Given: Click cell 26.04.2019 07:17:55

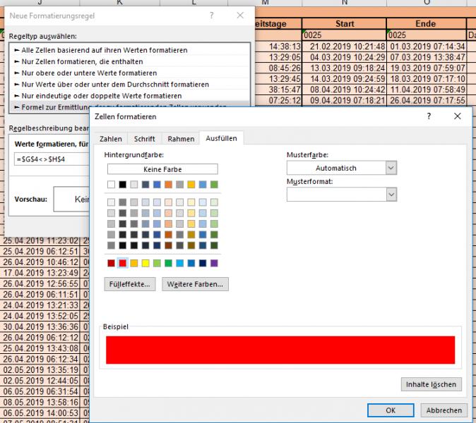Looking at the screenshot, I should [427, 100].
